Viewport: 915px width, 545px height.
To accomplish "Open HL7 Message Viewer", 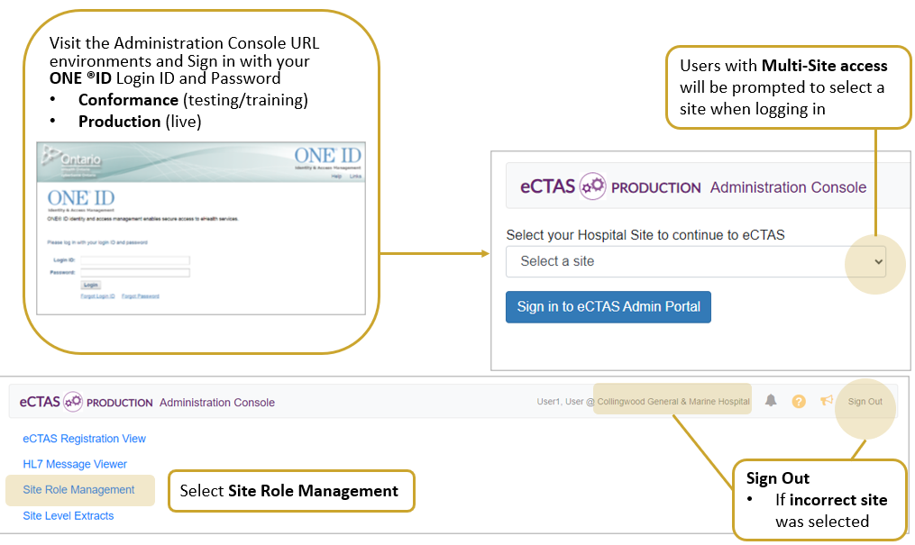I will pos(75,464).
